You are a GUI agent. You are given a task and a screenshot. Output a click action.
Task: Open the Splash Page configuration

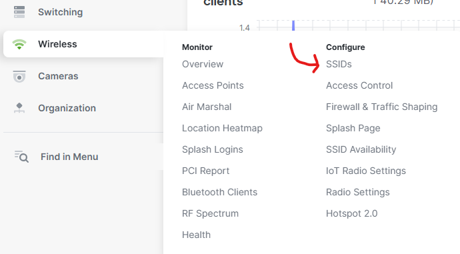tap(353, 128)
